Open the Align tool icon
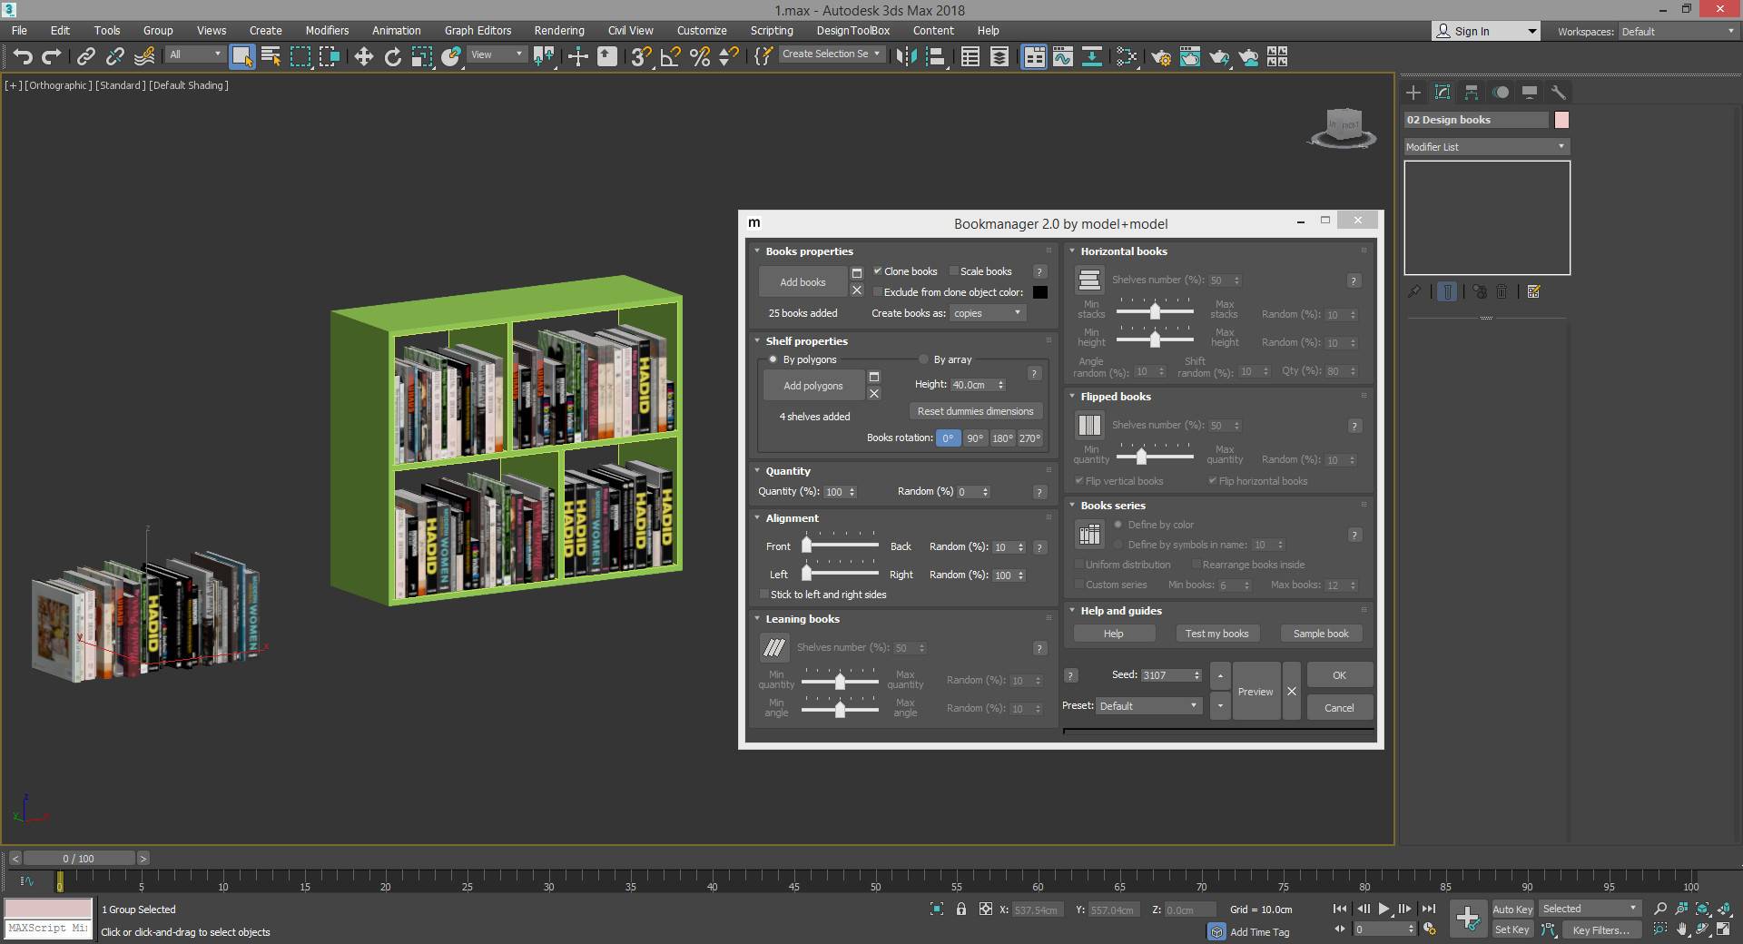Screen dimensions: 1743x944 [x=935, y=57]
